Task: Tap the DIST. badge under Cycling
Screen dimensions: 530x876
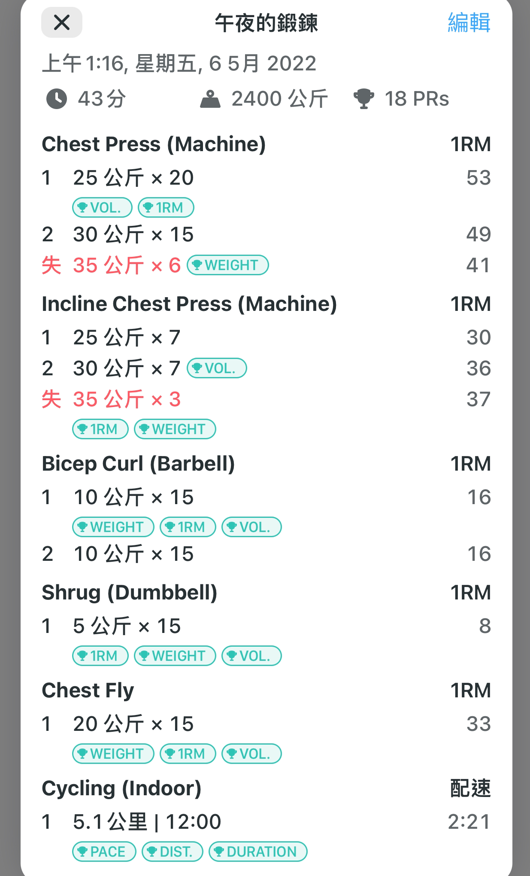Action: coord(172,852)
